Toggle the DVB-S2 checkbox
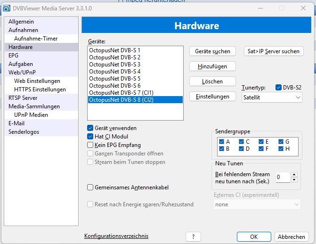 coord(279,88)
